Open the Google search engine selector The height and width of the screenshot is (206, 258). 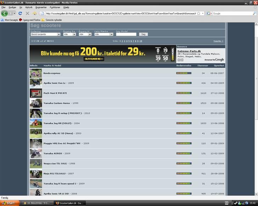point(209,13)
